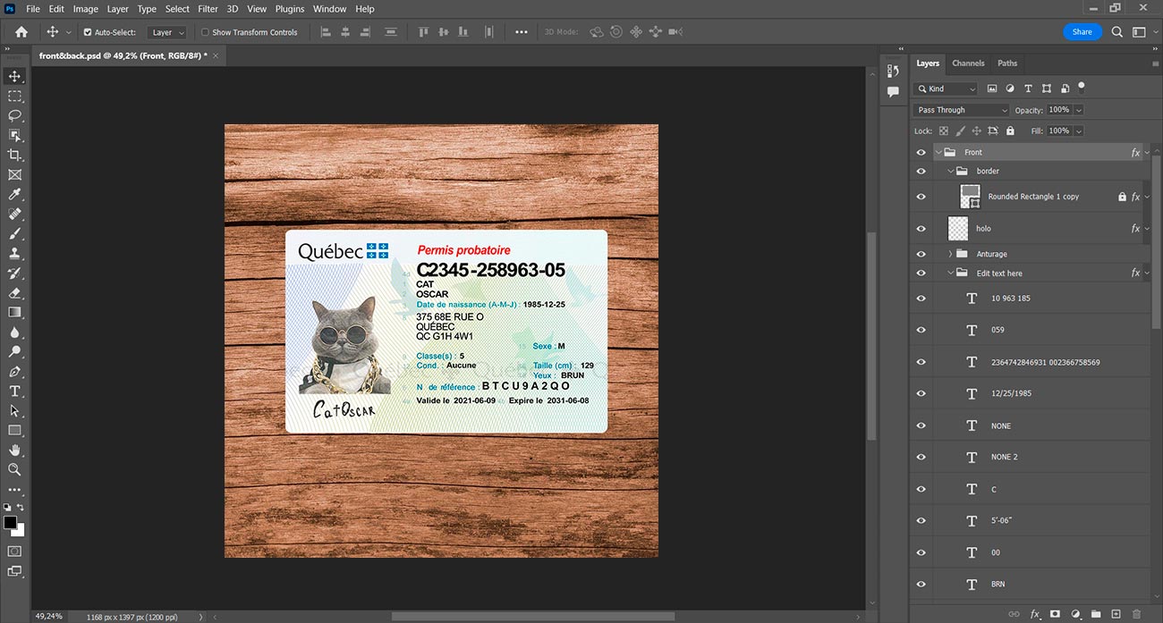This screenshot has height=623, width=1163.
Task: Choose the Horizontal Type tool
Action: [14, 391]
